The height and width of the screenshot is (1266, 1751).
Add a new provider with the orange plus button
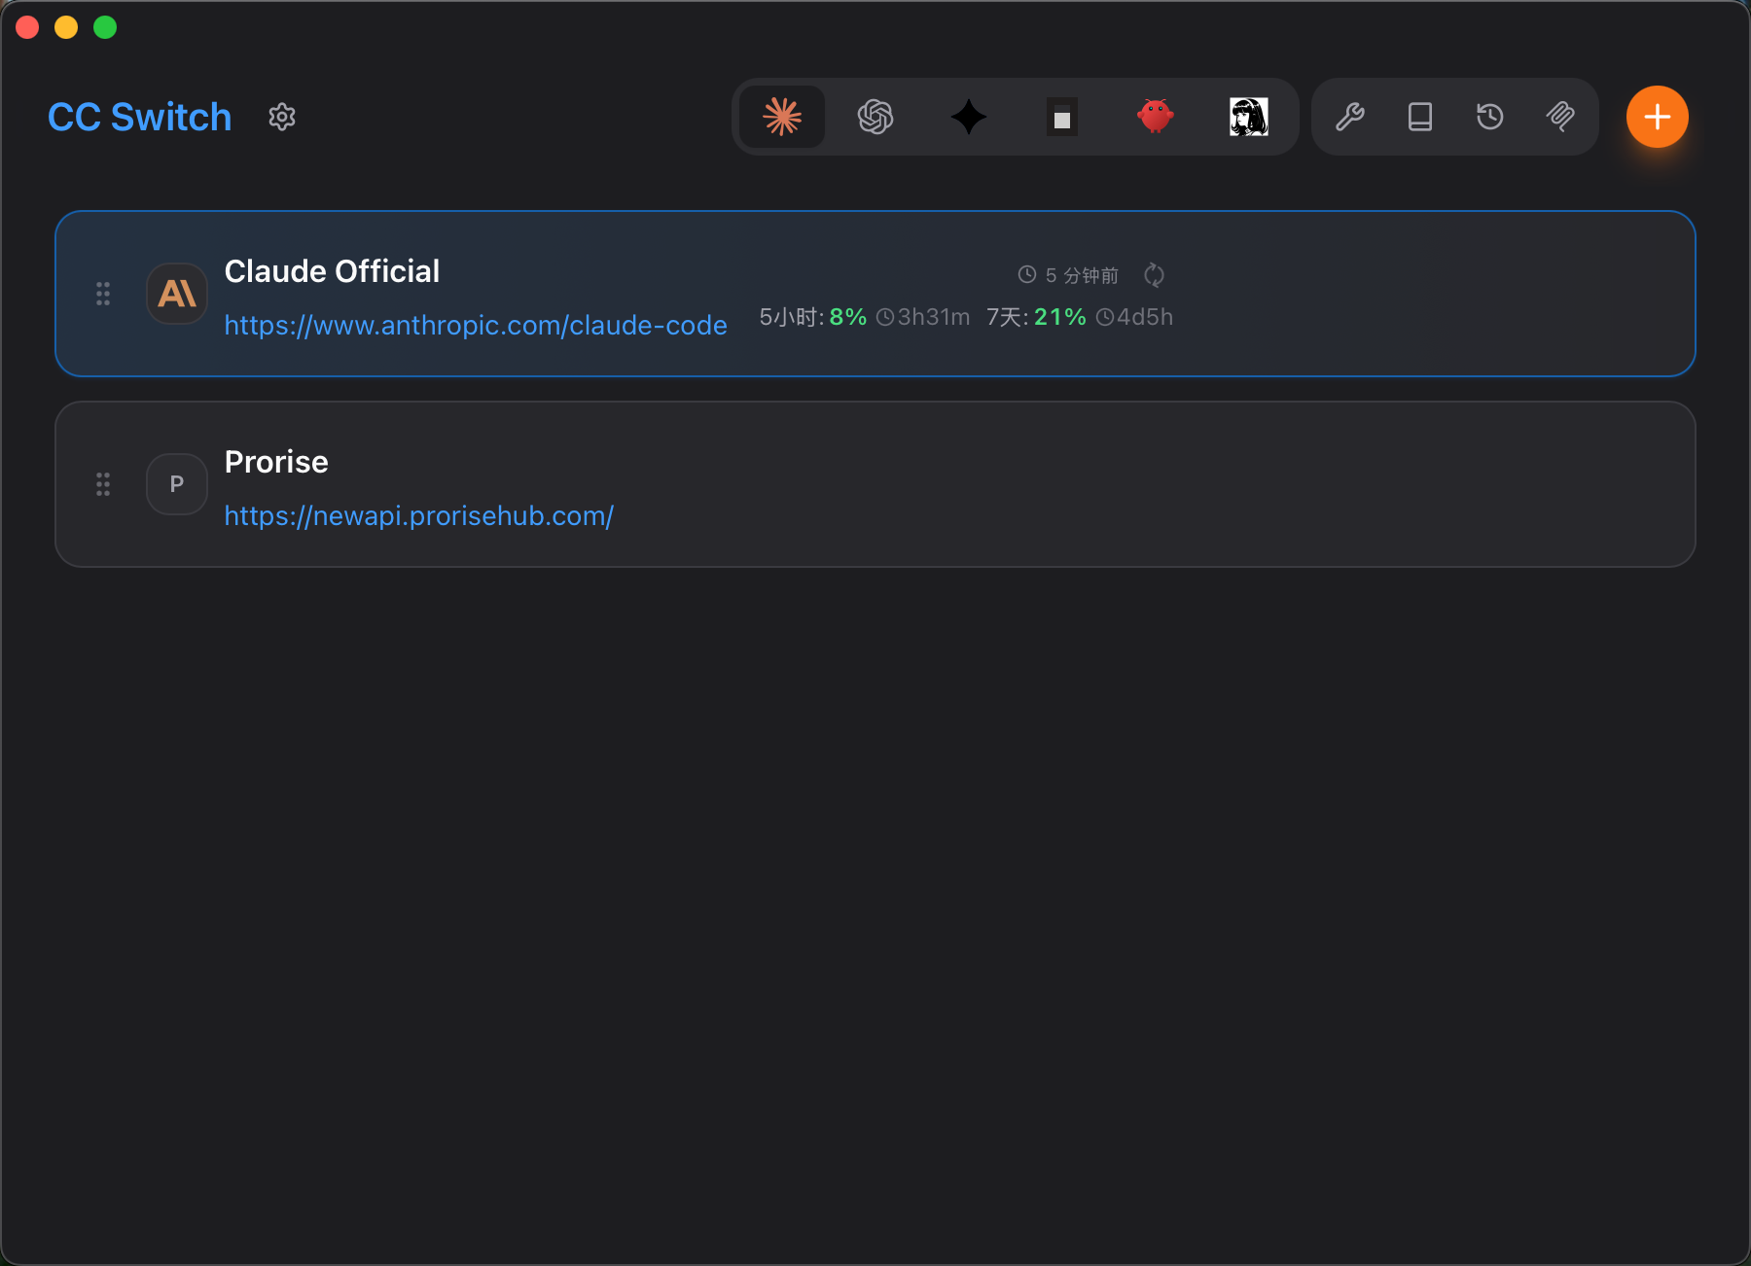click(x=1658, y=117)
